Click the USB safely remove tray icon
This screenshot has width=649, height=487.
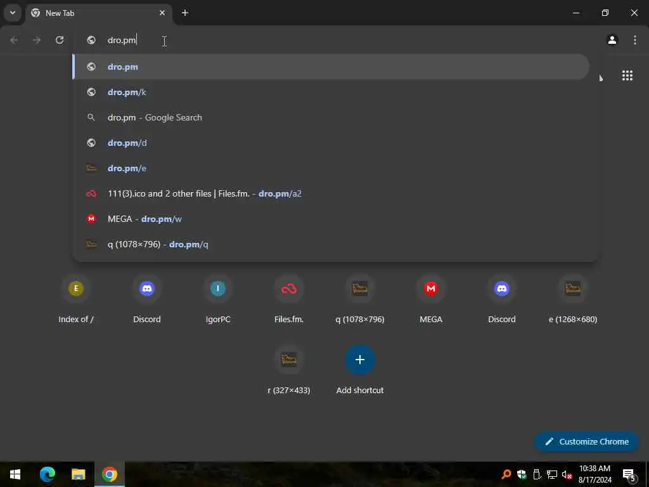[x=537, y=474]
